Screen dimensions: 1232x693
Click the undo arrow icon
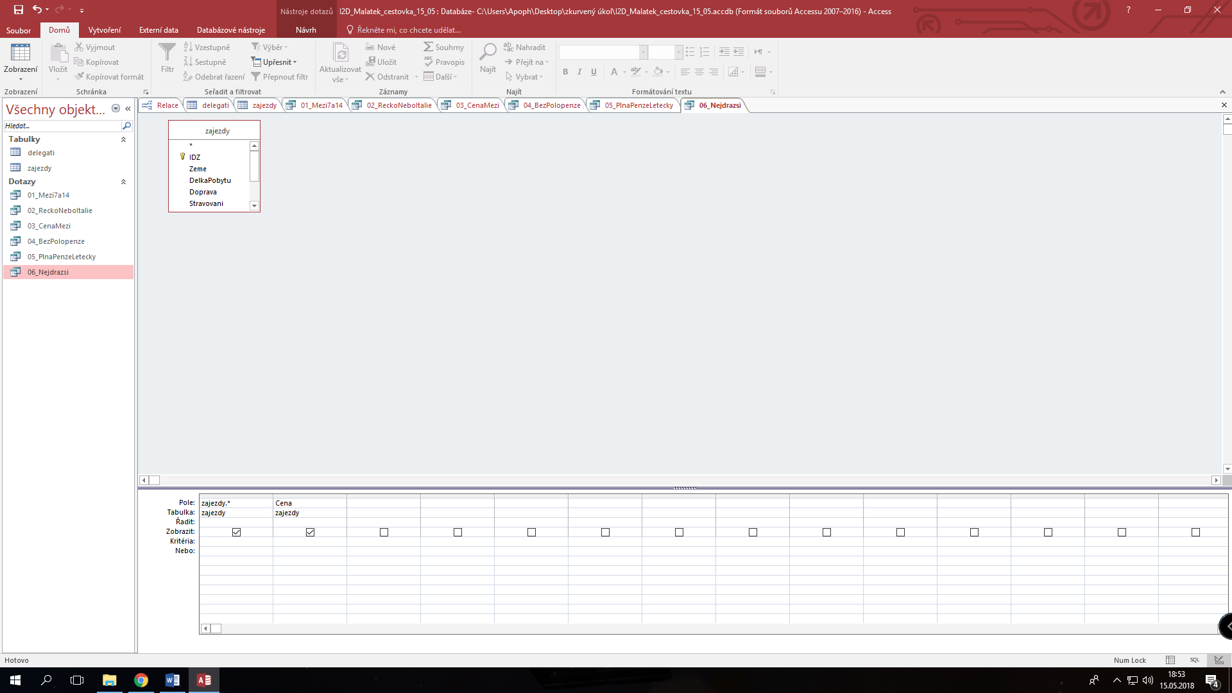[x=37, y=10]
